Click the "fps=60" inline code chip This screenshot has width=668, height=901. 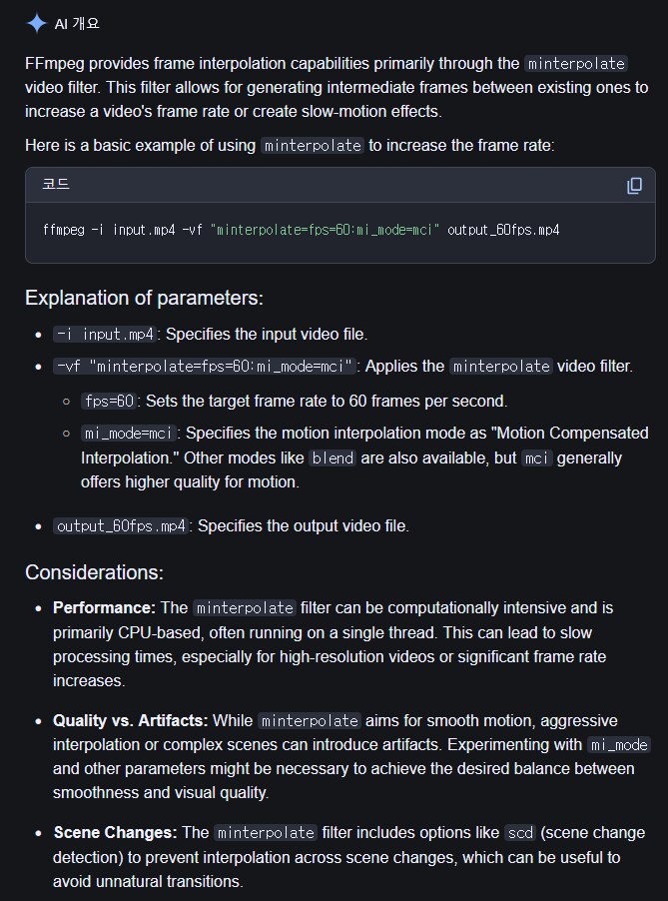[x=110, y=401]
